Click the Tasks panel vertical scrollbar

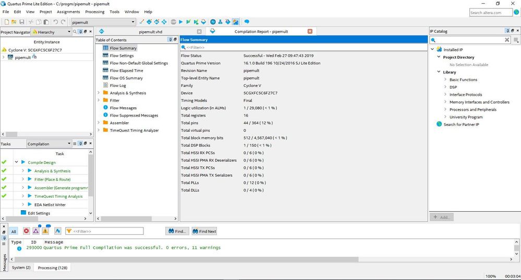coord(91,177)
